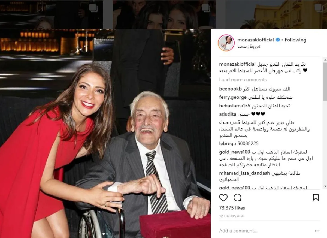Viewport: 327px width, 238px height.
Task: Open multi-photo icon on middle background thumbnail
Action: click(206, 8)
